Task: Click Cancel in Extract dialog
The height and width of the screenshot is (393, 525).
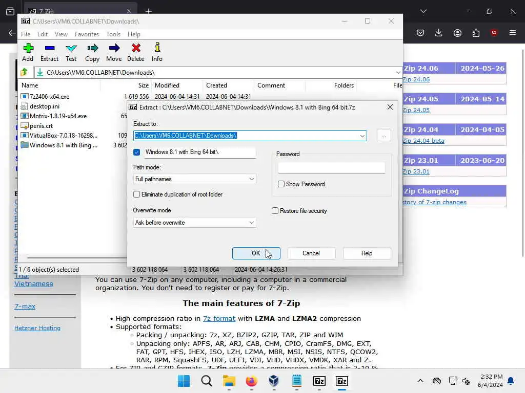Action: click(x=311, y=253)
